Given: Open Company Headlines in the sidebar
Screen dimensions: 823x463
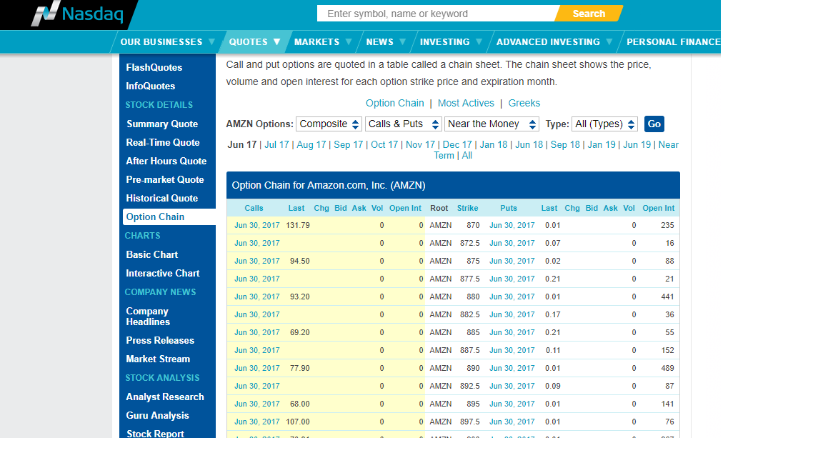Looking at the screenshot, I should pos(147,317).
